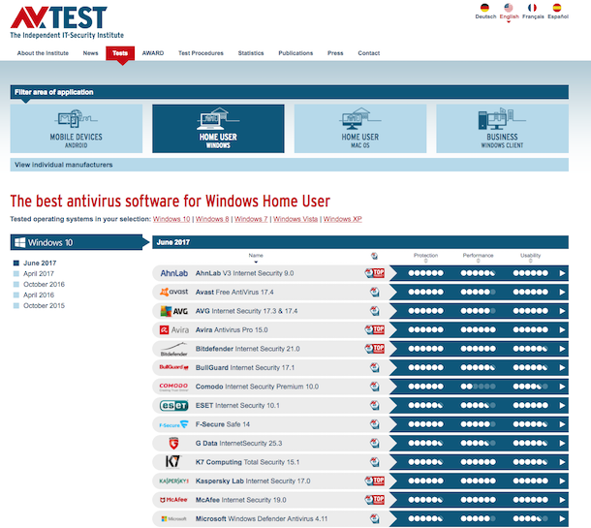Choose the Español flag language

pyautogui.click(x=557, y=8)
